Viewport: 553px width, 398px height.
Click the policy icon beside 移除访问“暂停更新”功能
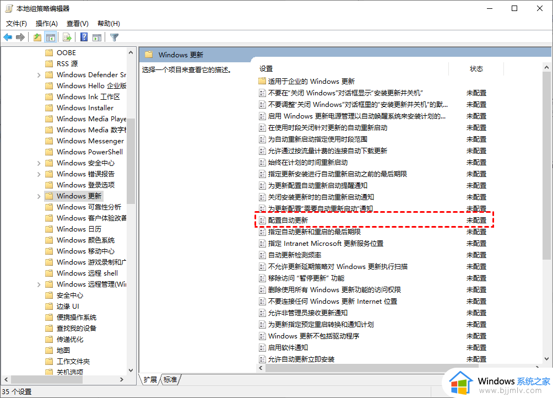[262, 278]
